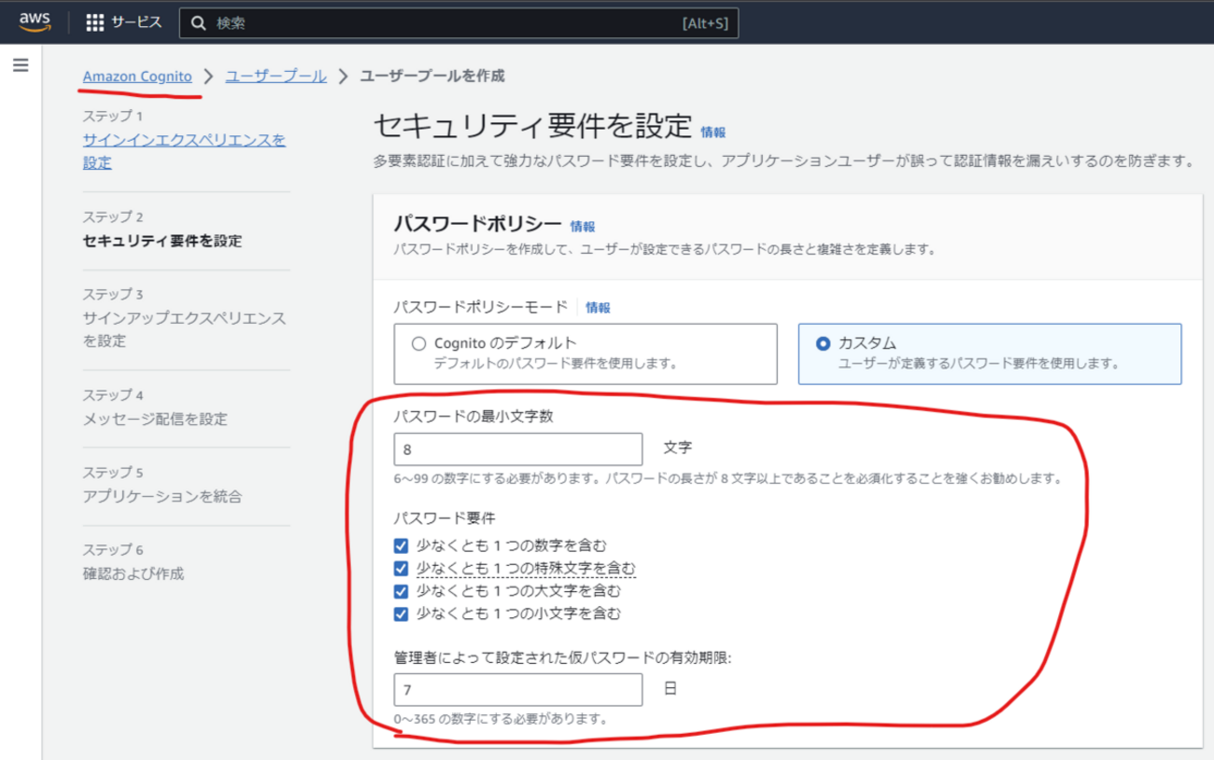1214x760 pixels.
Task: Click the 少なくとも 1 つの特殊文字を含む underlined label
Action: (526, 569)
